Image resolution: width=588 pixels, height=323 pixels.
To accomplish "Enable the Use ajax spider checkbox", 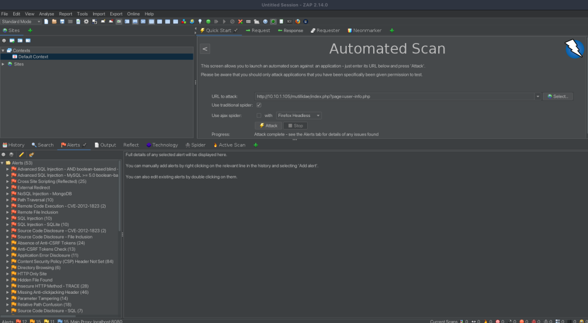I will [258, 115].
